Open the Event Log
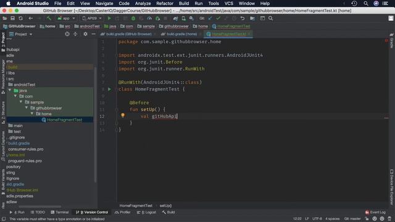The image size is (395, 222). click(375, 212)
